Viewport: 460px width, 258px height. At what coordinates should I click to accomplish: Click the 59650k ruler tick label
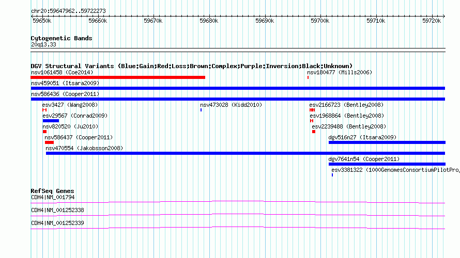pyautogui.click(x=42, y=21)
